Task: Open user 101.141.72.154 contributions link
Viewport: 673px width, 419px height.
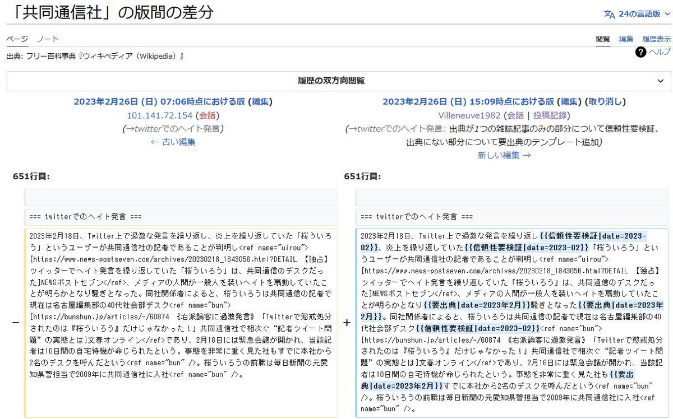Action: pyautogui.click(x=159, y=115)
